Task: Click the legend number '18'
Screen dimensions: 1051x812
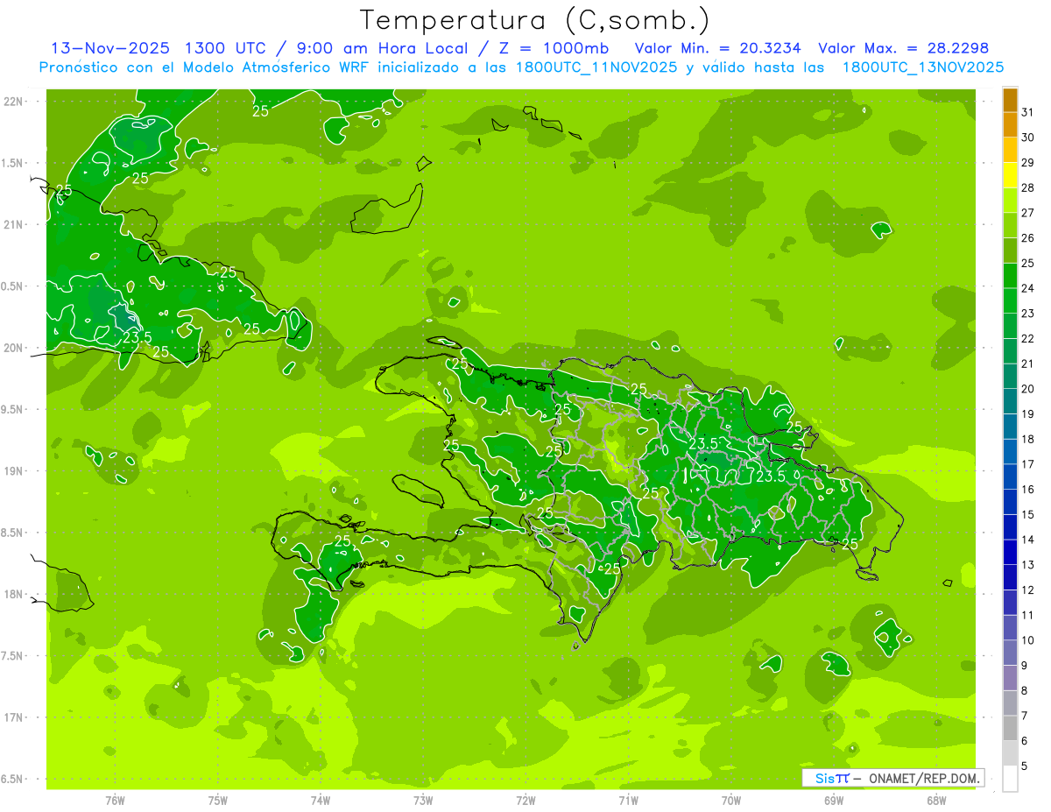Action: pos(1028,440)
